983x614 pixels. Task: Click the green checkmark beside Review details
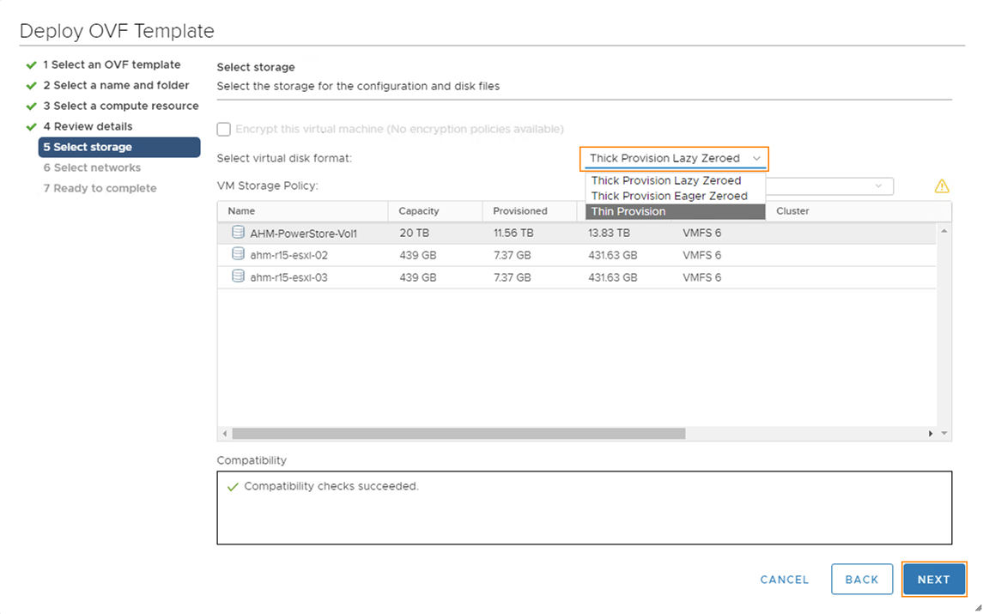[31, 126]
